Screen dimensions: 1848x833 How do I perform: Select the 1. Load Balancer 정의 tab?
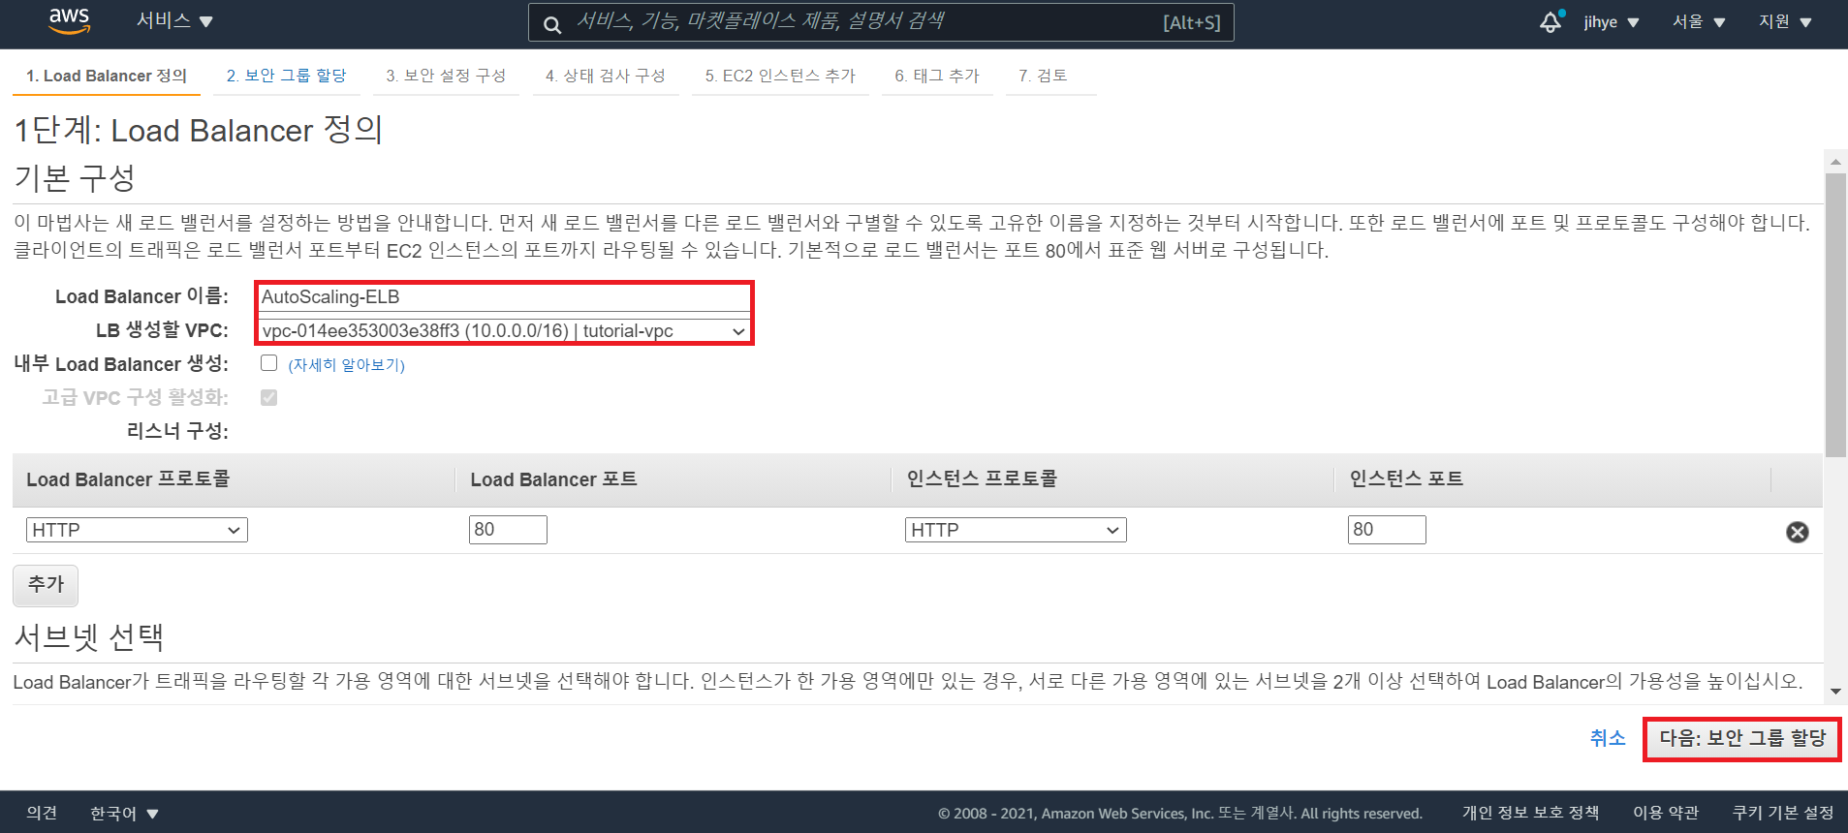[x=107, y=76]
